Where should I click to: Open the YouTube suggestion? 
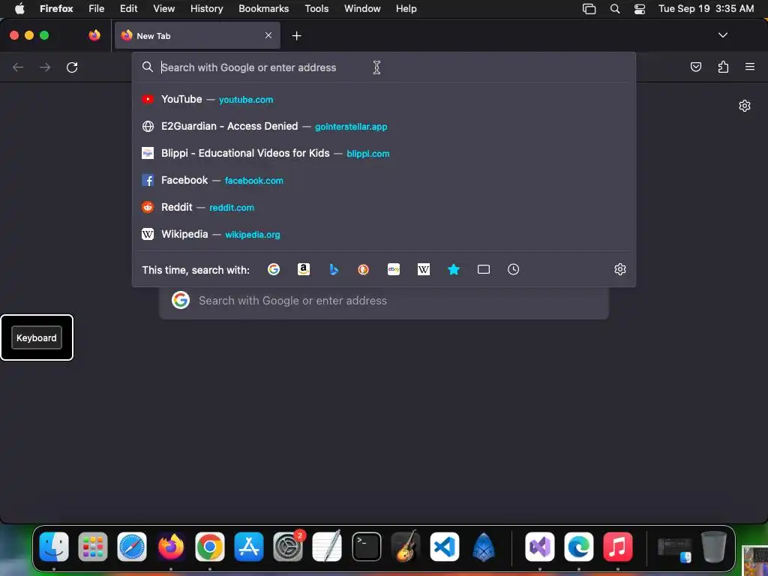(x=384, y=100)
